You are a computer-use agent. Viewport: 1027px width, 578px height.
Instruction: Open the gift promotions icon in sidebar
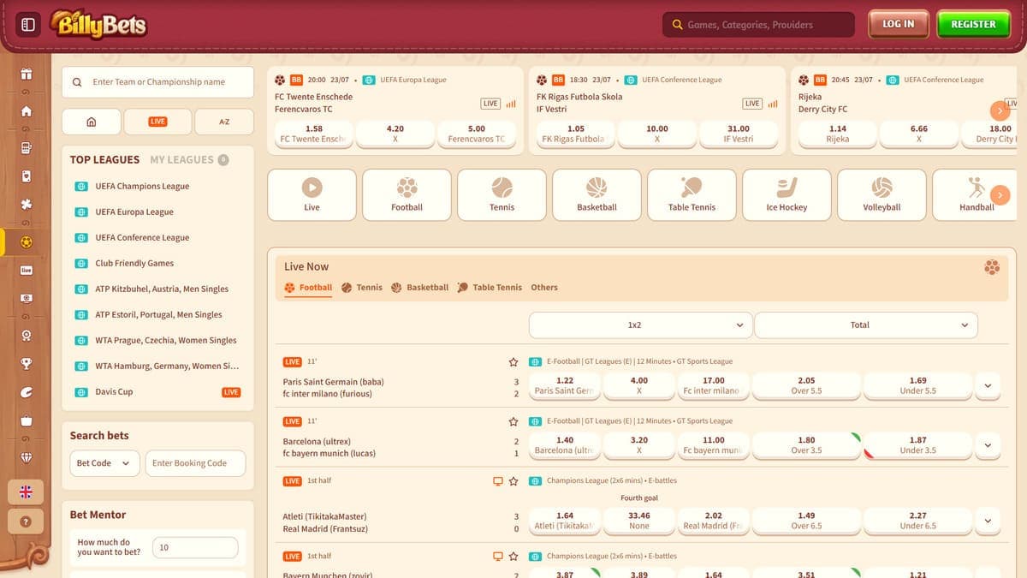(27, 73)
